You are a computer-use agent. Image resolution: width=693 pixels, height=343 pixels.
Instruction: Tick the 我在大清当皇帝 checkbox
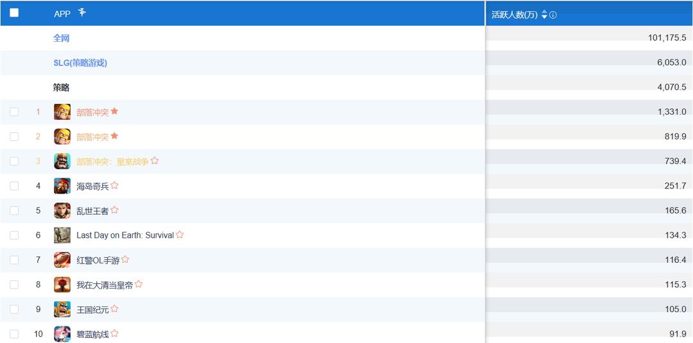14,285
